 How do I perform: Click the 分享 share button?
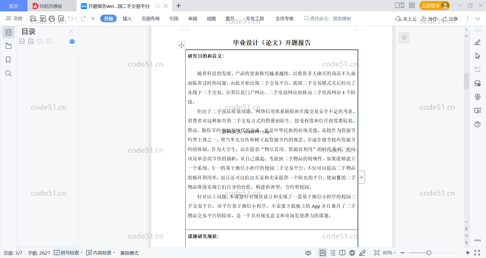pyautogui.click(x=450, y=19)
